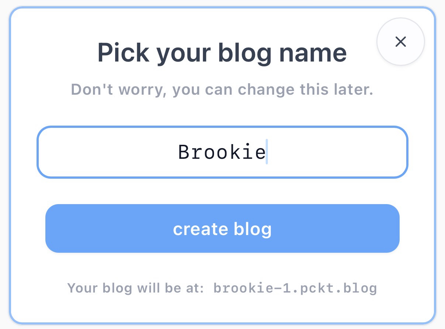Viewport: 445px width, 329px height.
Task: Click the letter "B" in the name field
Action: [184, 152]
